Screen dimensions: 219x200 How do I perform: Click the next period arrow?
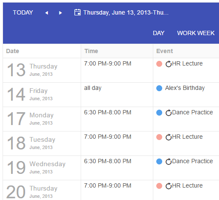click(x=60, y=13)
